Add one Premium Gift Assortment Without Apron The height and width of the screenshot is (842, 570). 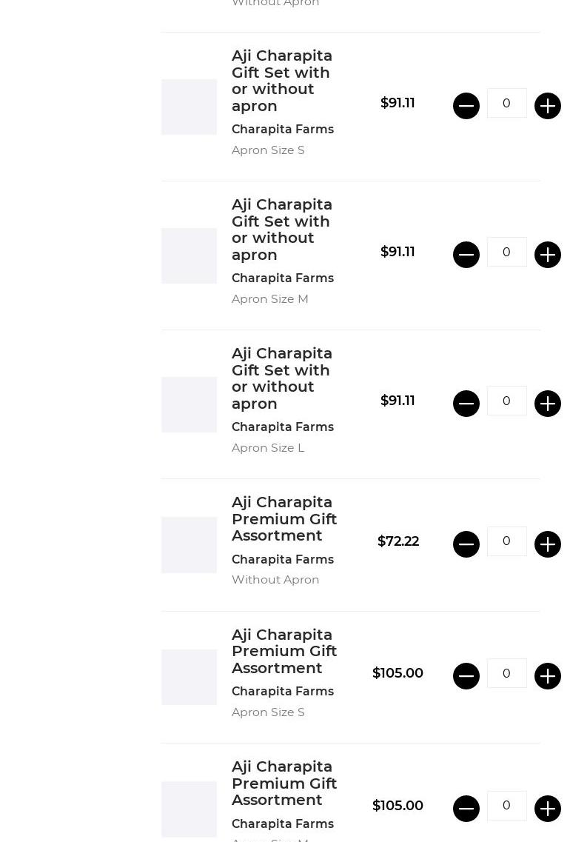point(548,544)
